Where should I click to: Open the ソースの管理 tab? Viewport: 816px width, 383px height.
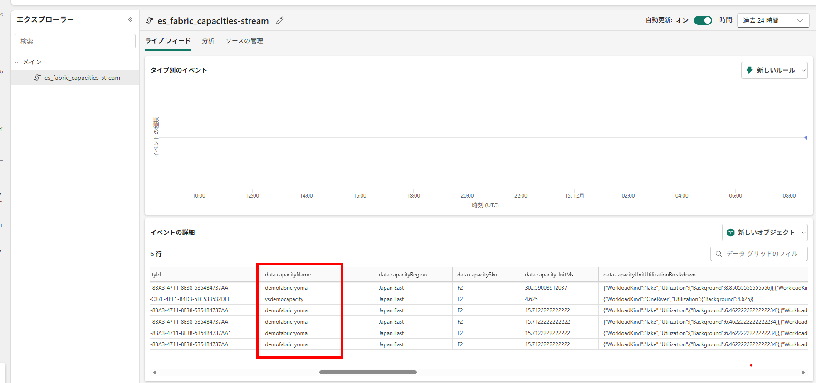(x=244, y=41)
